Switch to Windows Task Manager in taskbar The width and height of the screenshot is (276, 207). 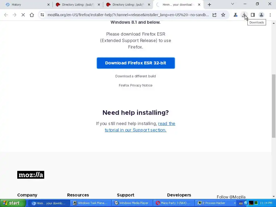click(x=91, y=203)
